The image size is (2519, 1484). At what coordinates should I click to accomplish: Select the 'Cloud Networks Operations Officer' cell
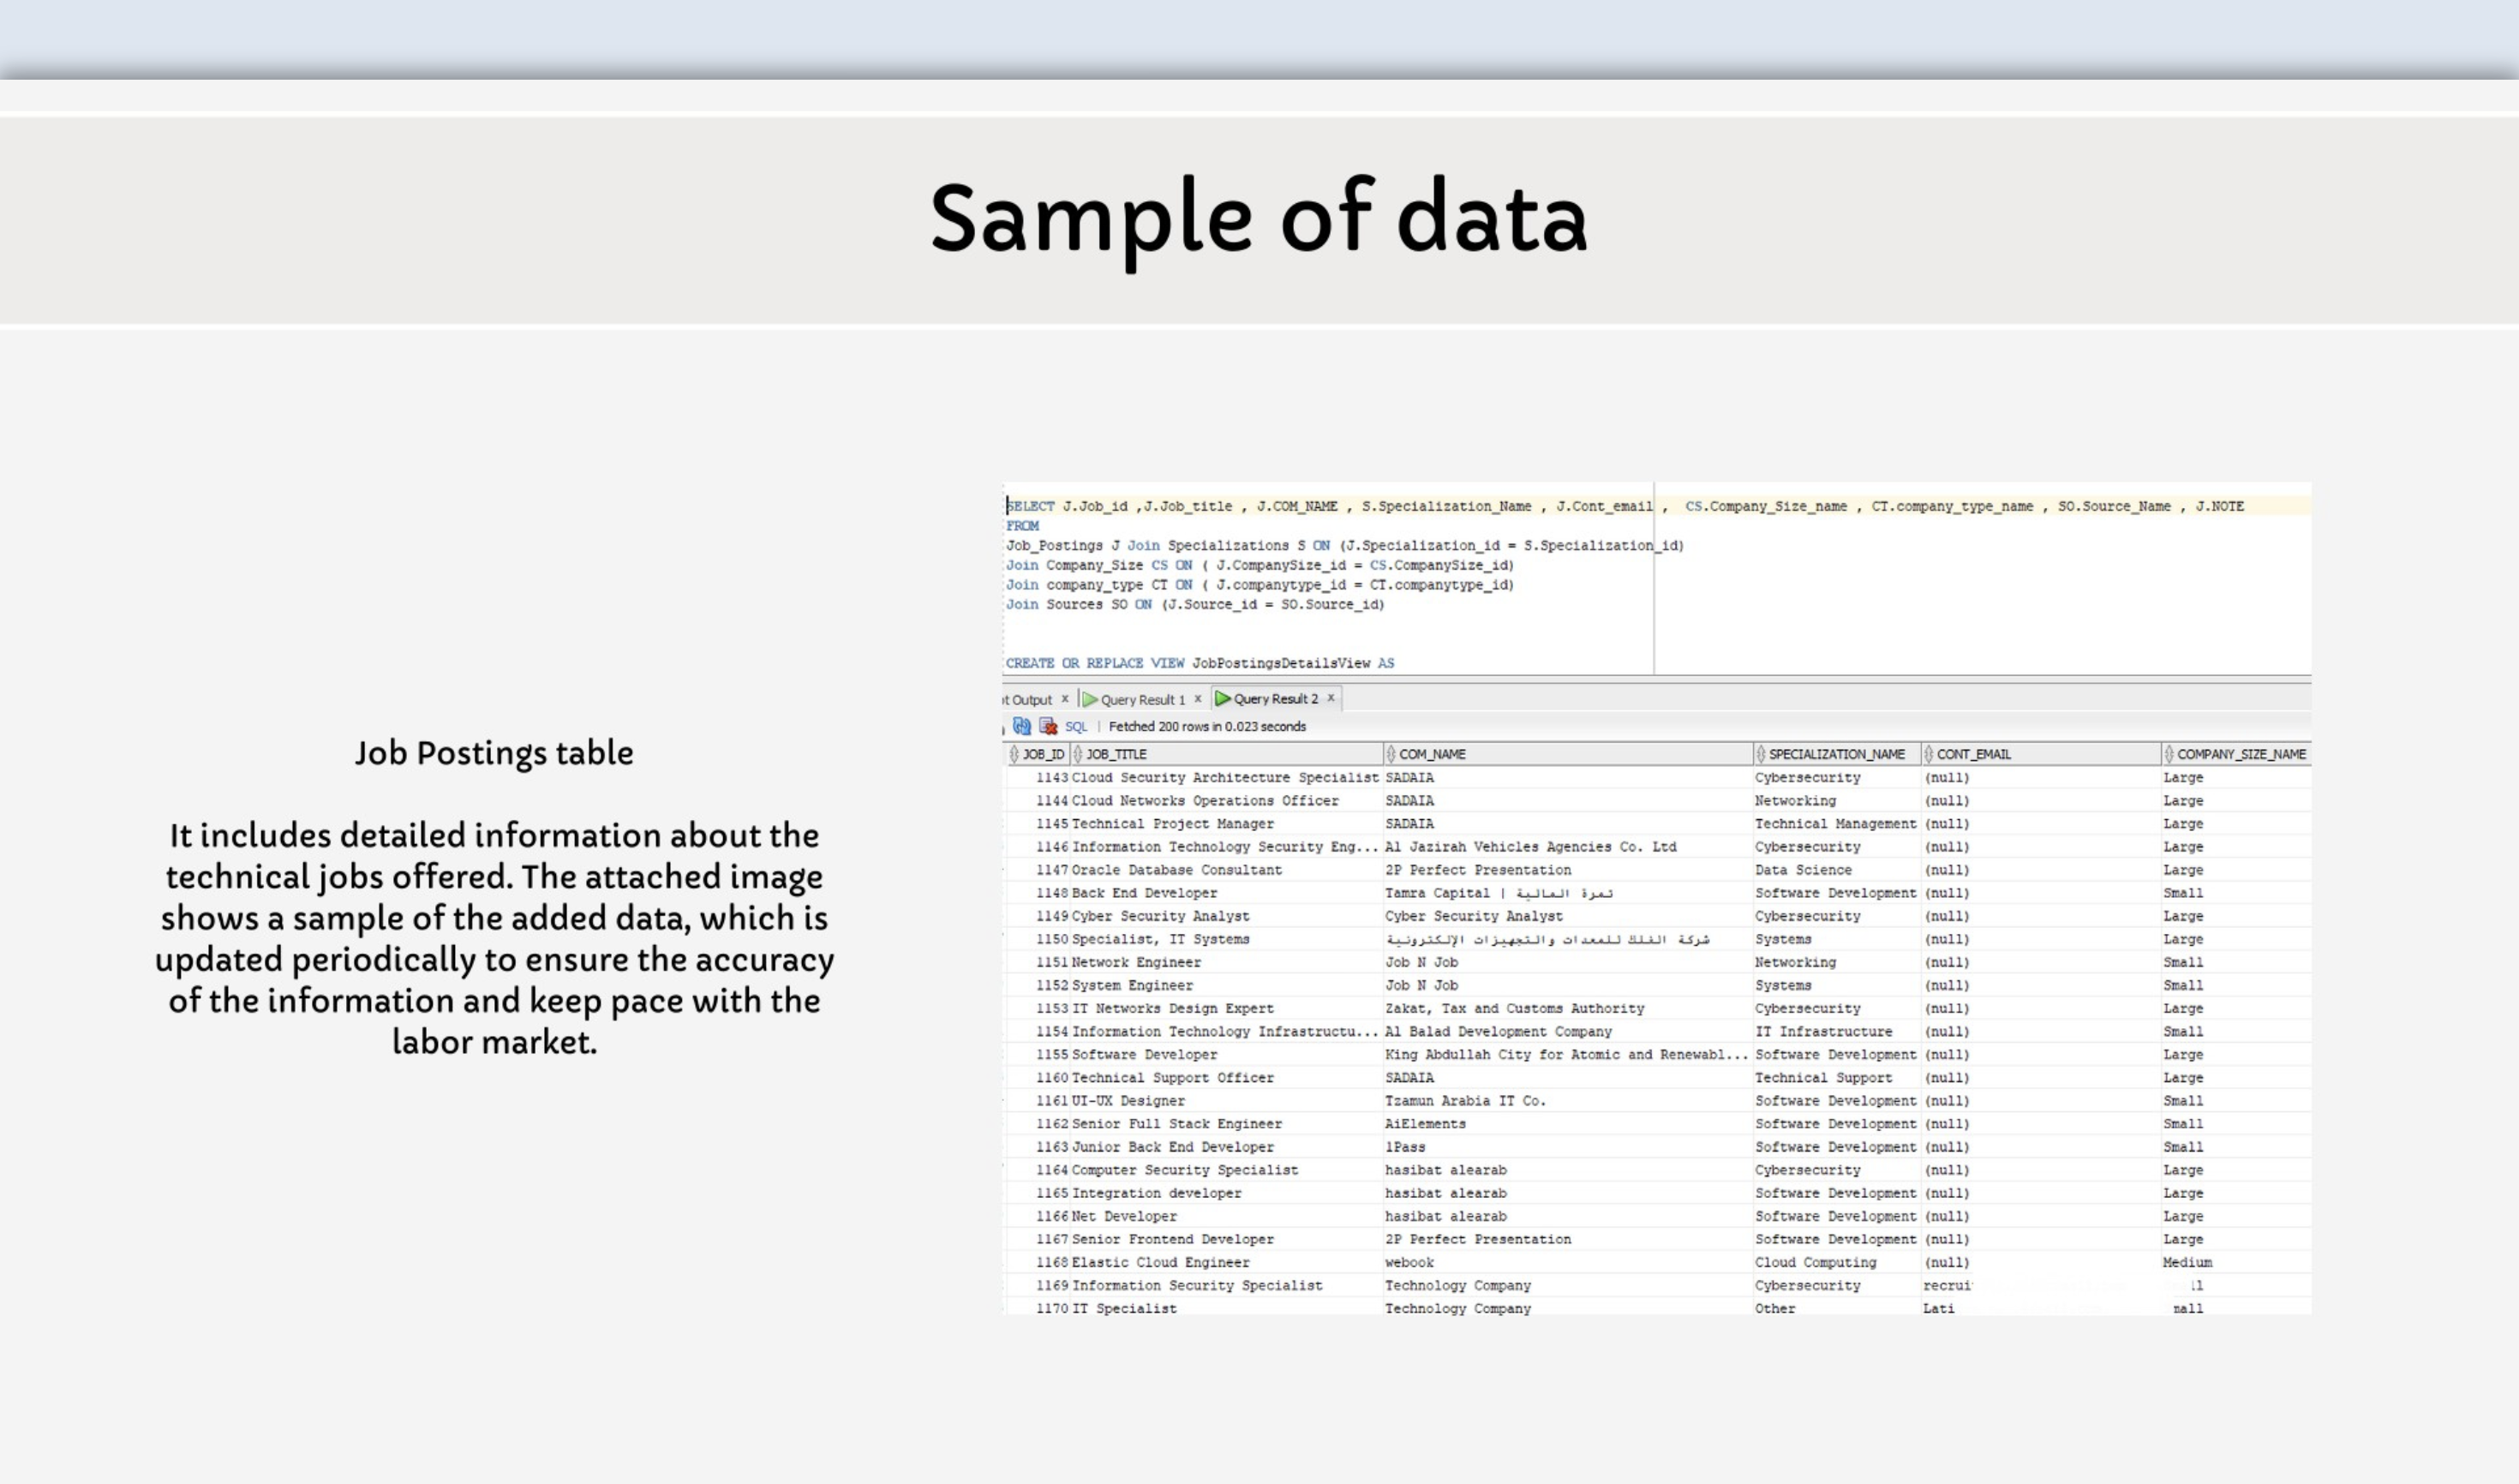click(1225, 800)
